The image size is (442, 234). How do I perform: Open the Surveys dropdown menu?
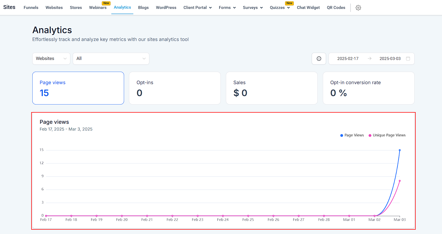(252, 8)
